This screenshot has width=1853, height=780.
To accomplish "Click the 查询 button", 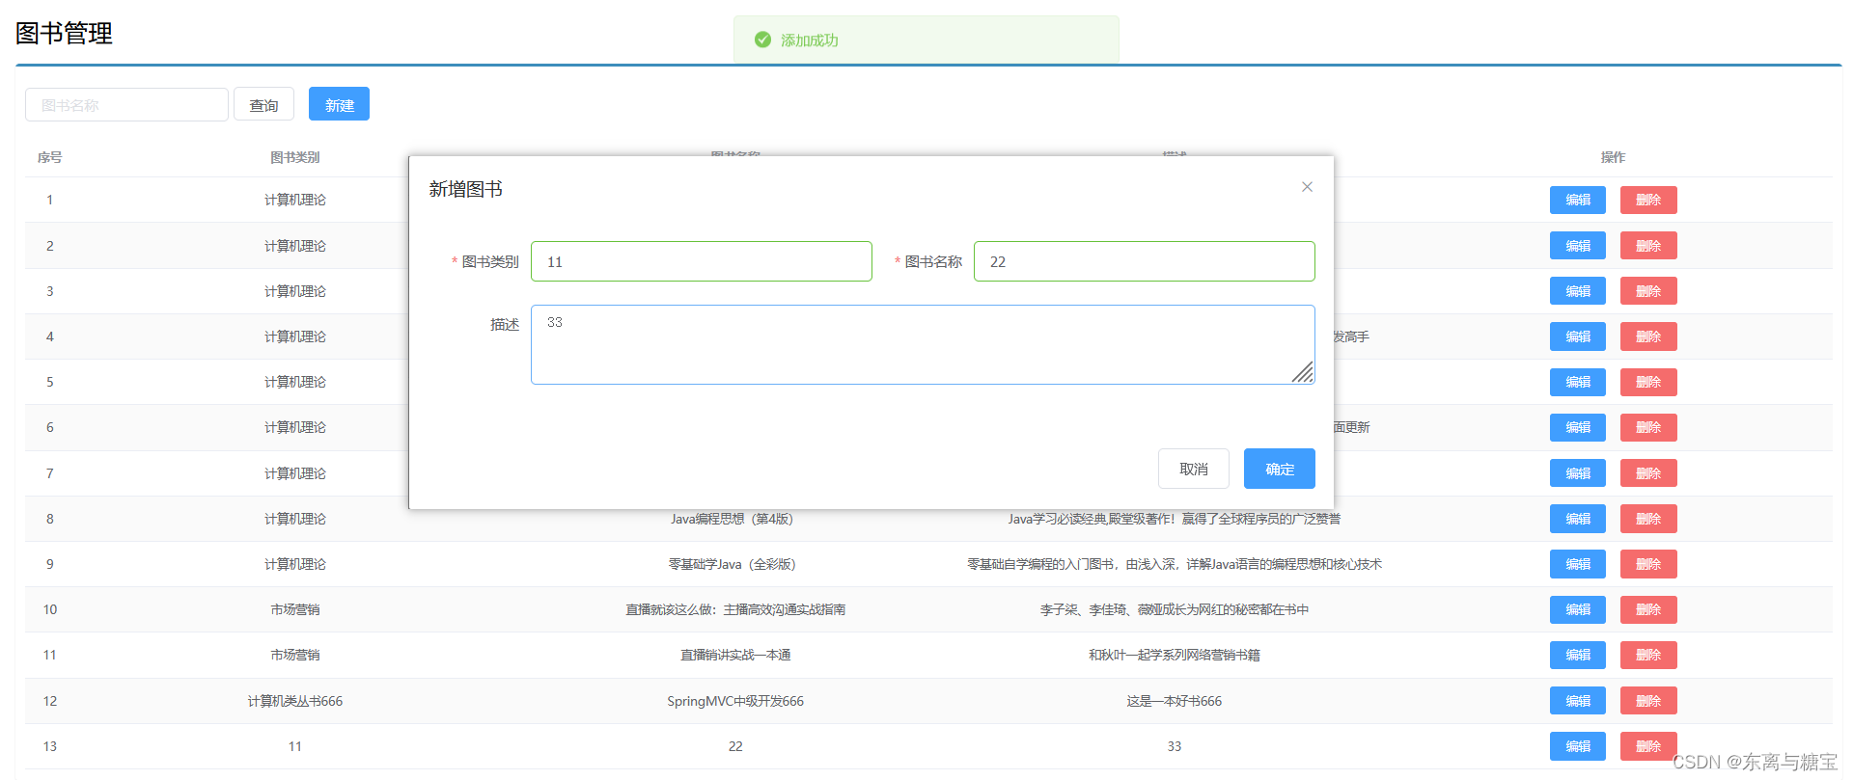I will [263, 105].
